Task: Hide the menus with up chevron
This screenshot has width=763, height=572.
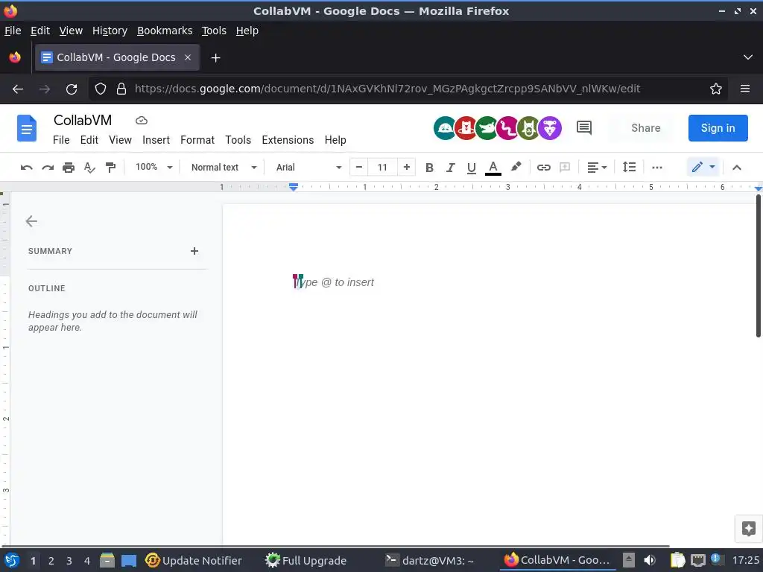Action: click(x=737, y=168)
